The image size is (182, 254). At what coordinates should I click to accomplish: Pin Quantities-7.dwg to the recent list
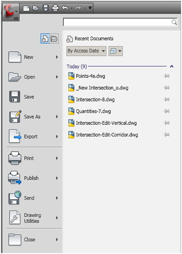click(167, 111)
